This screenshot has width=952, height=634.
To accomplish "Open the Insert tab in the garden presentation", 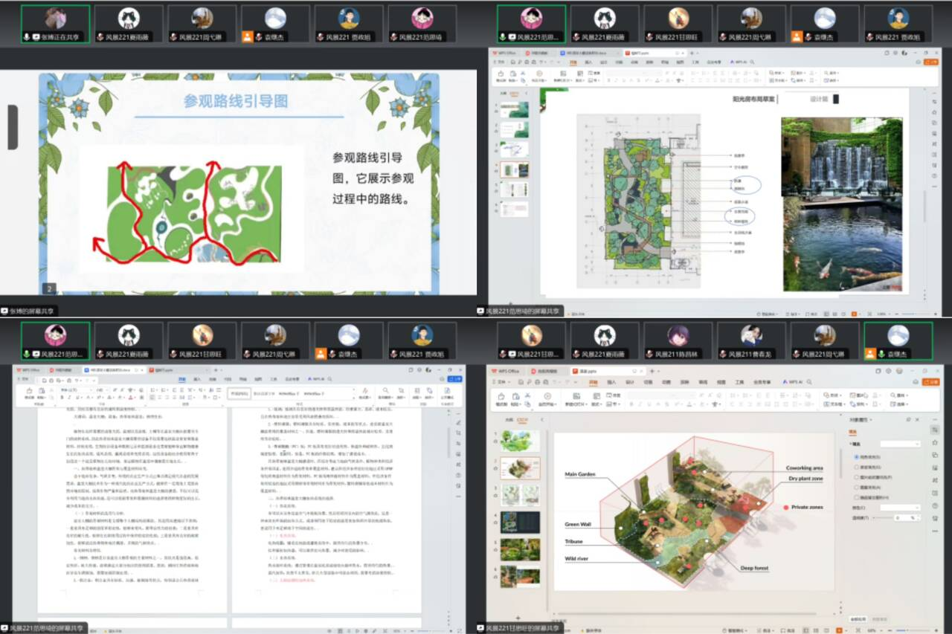I will pyautogui.click(x=611, y=381).
